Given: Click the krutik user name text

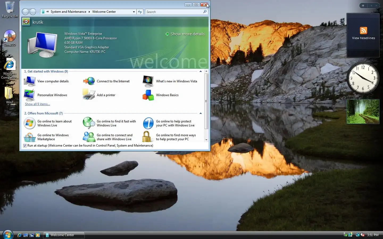Looking at the screenshot, I should (x=38, y=22).
